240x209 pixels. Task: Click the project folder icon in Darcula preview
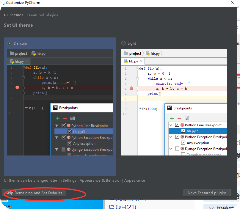pos(12,53)
